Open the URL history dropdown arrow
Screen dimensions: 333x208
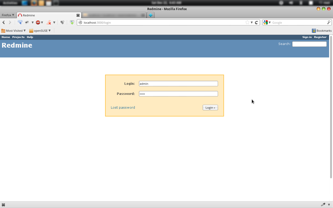tap(252, 22)
